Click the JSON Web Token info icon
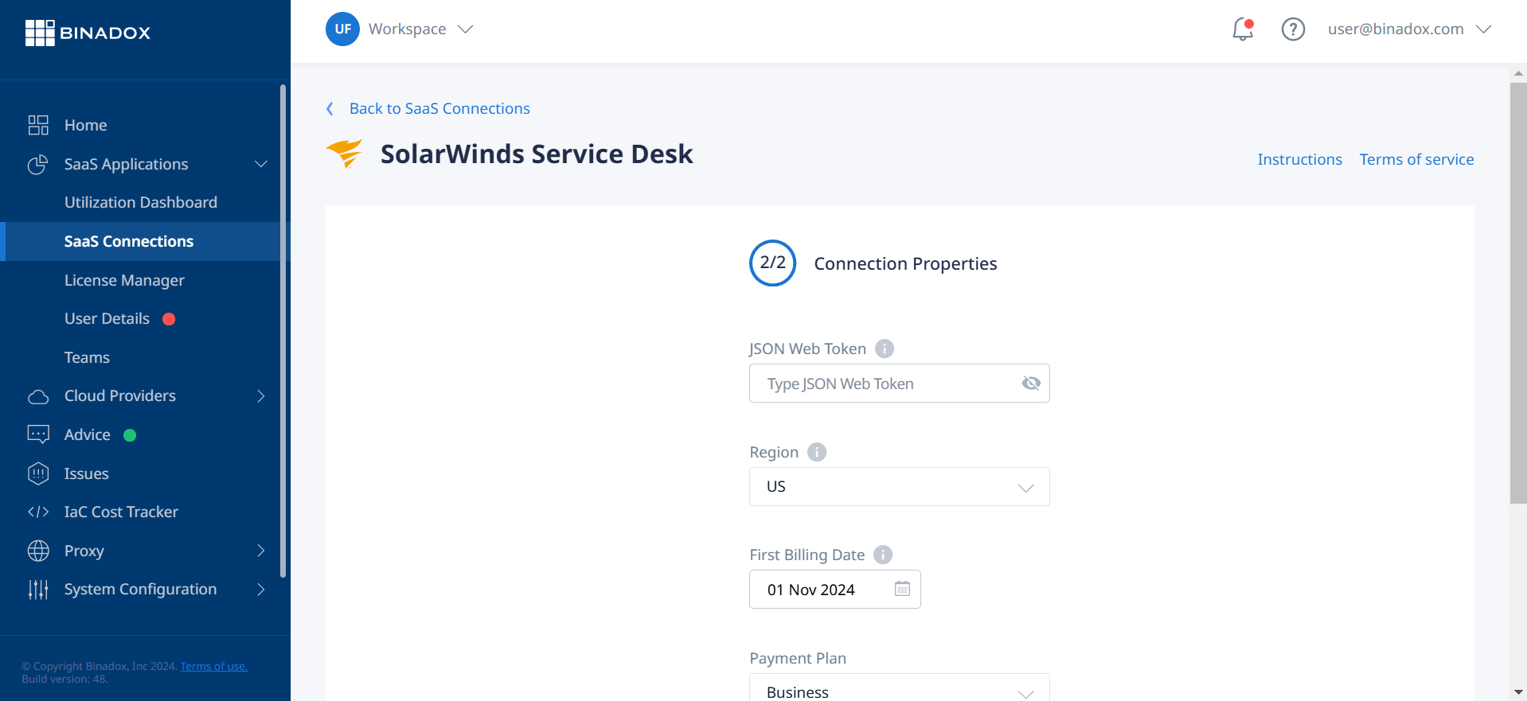 [885, 349]
